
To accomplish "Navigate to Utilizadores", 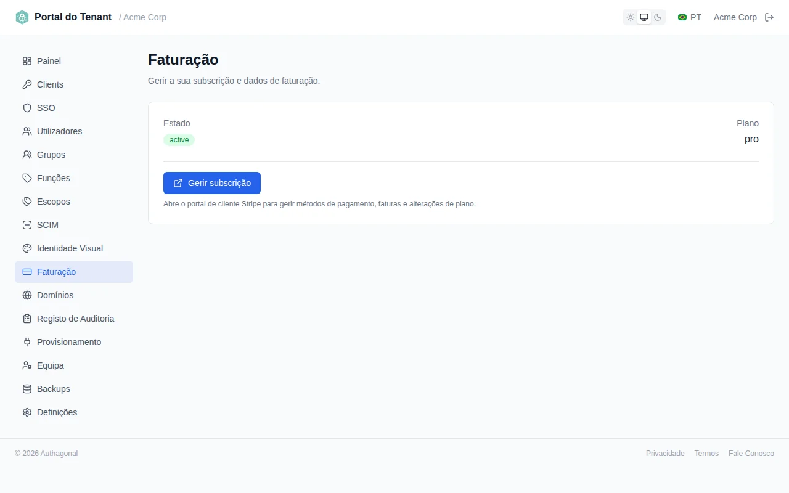I will pyautogui.click(x=74, y=131).
